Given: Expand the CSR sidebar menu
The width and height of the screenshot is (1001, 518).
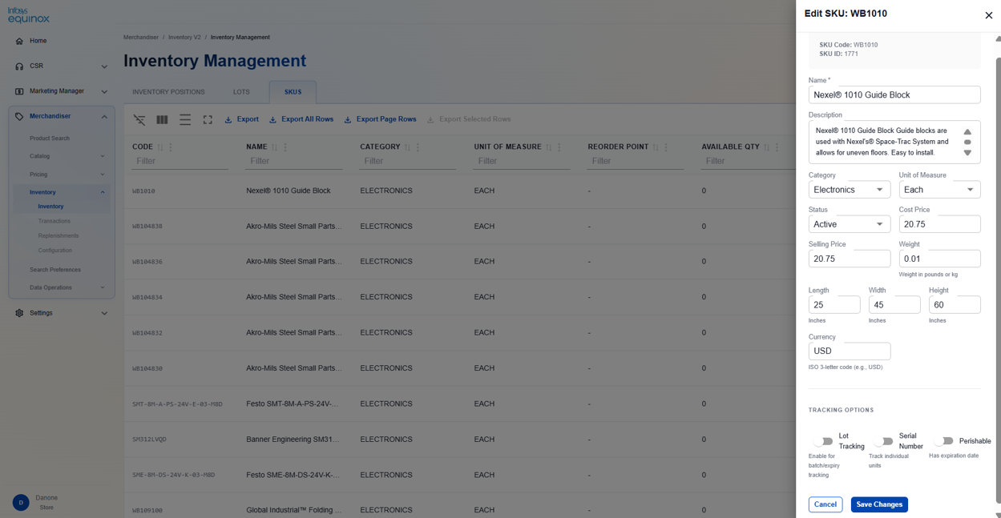Looking at the screenshot, I should 104,66.
